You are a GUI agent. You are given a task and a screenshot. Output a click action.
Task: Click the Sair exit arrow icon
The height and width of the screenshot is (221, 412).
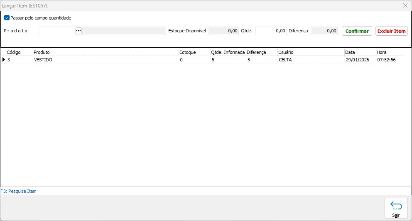[396, 206]
